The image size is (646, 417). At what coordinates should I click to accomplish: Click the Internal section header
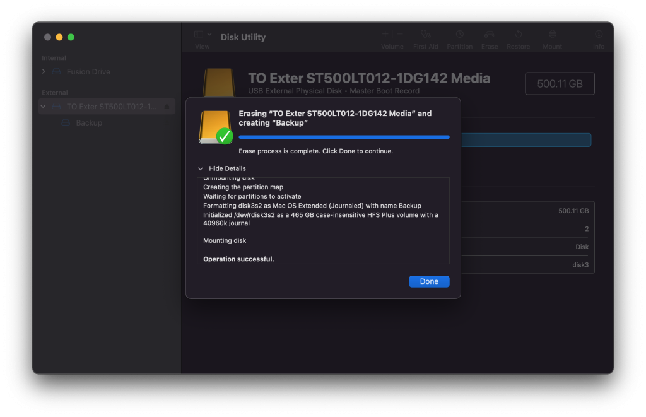[54, 57]
